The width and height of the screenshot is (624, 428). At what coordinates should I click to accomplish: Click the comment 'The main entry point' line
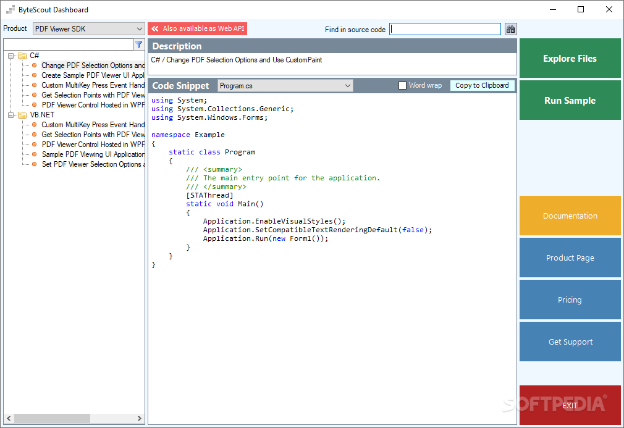click(283, 178)
